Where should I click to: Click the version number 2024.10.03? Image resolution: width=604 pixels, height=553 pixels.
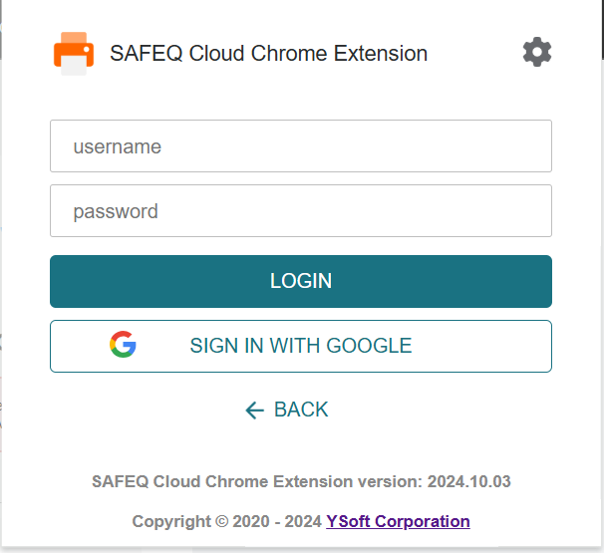(x=469, y=481)
